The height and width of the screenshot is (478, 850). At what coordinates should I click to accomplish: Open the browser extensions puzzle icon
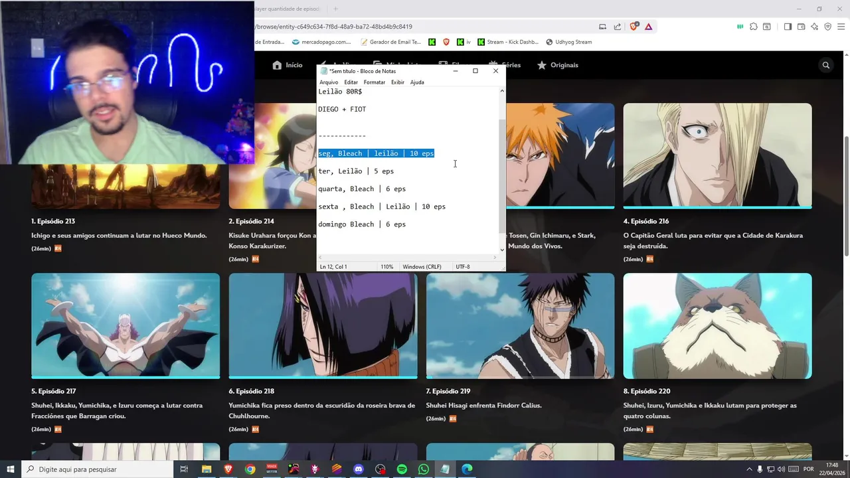pyautogui.click(x=754, y=27)
